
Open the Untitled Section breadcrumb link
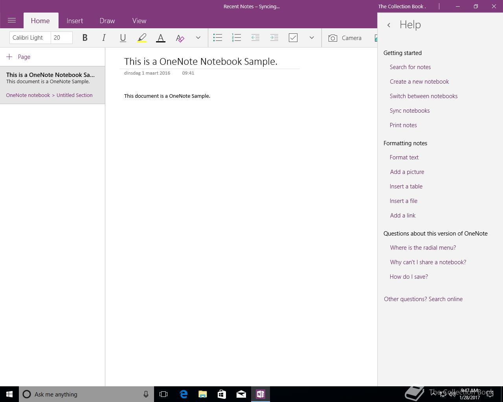click(75, 95)
